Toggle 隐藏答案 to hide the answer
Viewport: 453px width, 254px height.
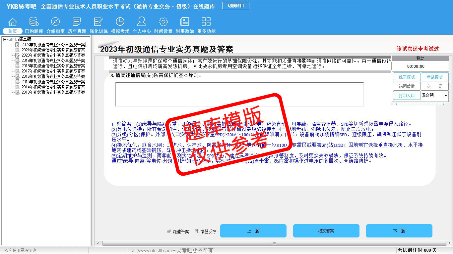pos(178,232)
